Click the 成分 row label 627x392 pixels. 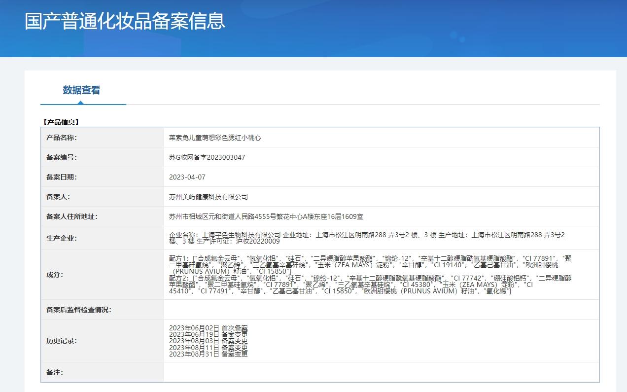tap(55, 275)
